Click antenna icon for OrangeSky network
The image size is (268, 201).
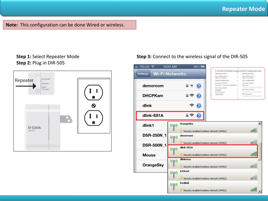pos(174,127)
